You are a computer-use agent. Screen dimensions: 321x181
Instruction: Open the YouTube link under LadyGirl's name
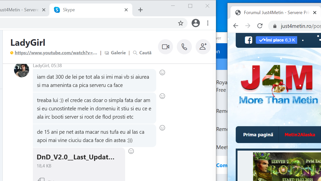[56, 53]
